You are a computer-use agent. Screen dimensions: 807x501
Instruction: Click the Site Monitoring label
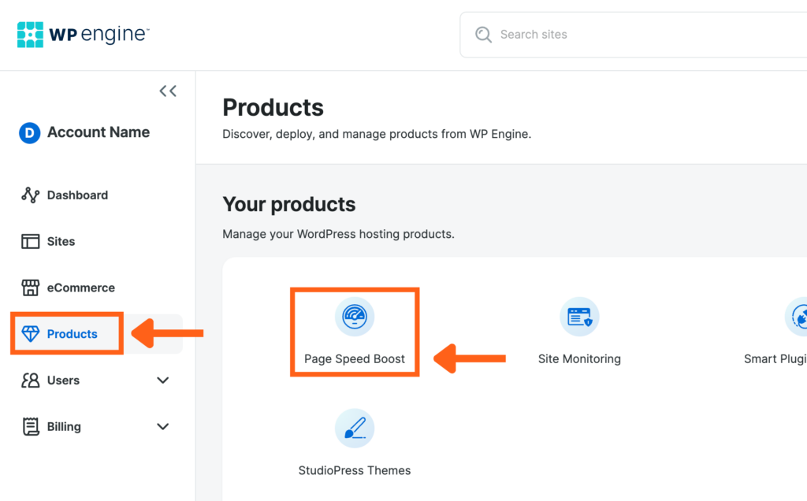579,358
